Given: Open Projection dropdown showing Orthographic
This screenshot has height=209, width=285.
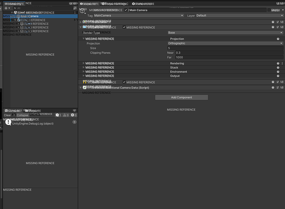Looking at the screenshot, I should (225, 43).
